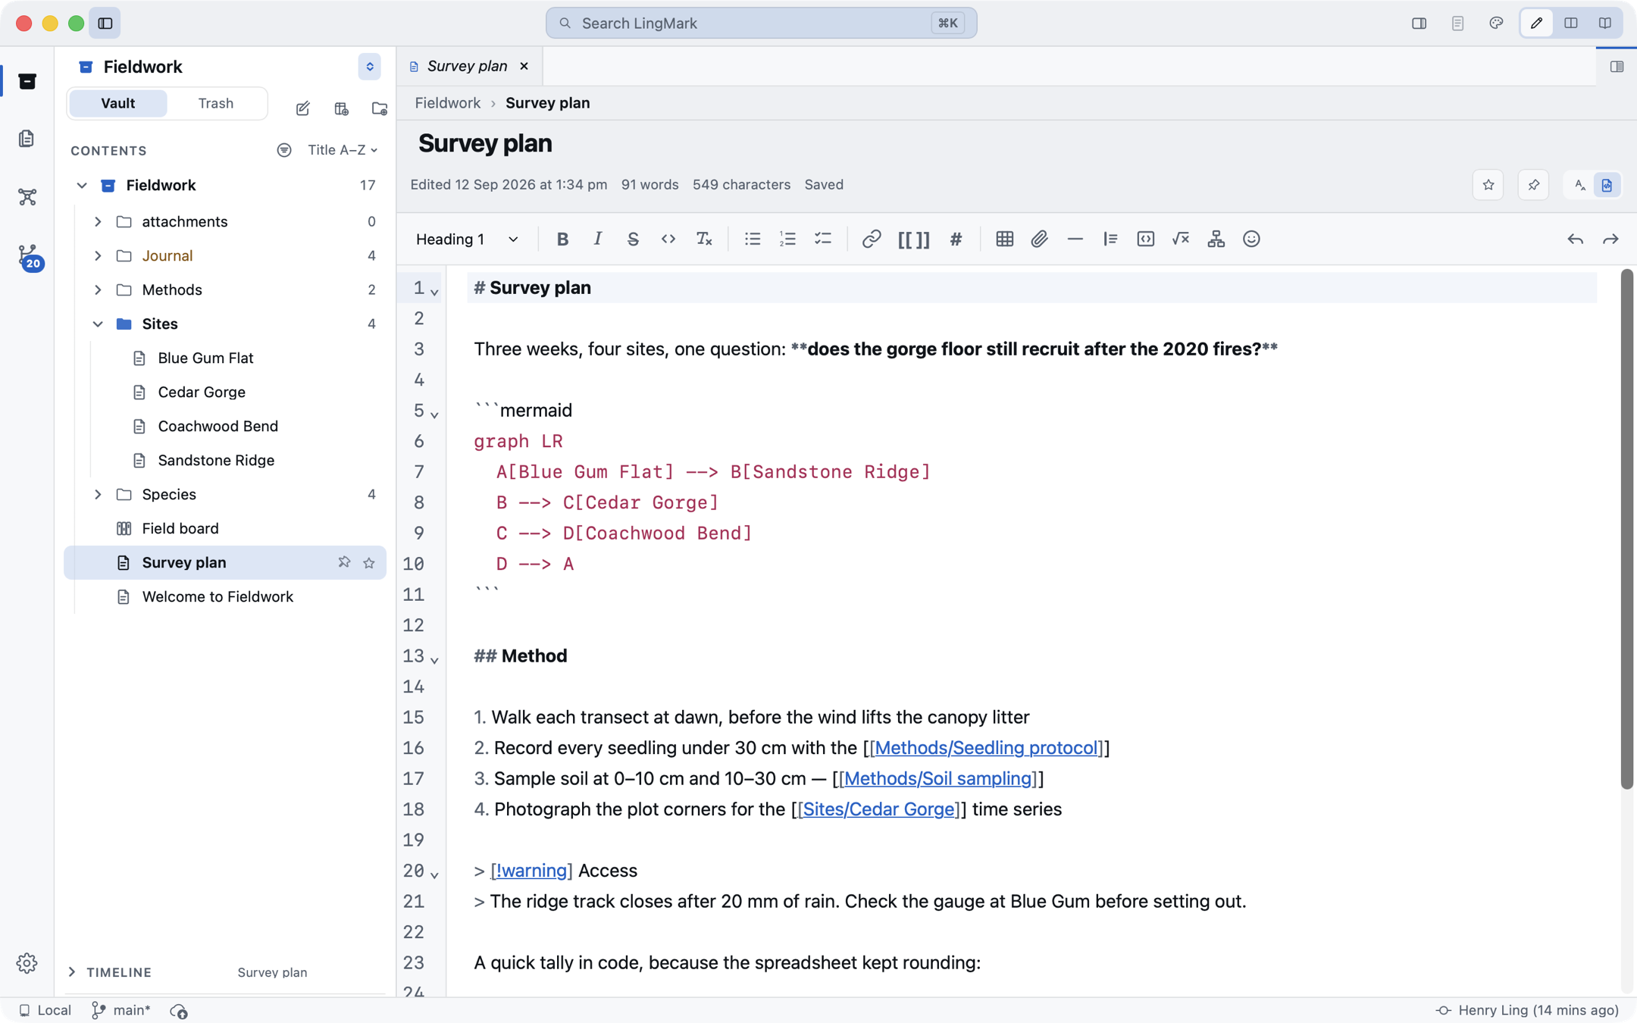Viewport: 1637px width, 1023px height.
Task: Expand the Species folder
Action: pyautogui.click(x=98, y=494)
